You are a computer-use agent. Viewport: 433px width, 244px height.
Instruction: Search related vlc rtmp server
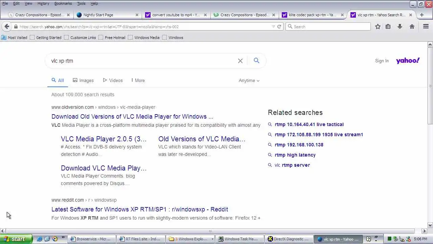click(292, 165)
